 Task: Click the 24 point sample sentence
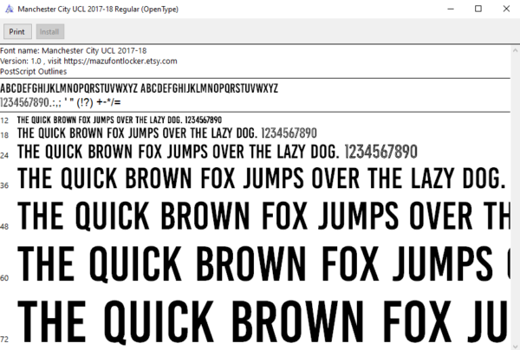point(218,152)
